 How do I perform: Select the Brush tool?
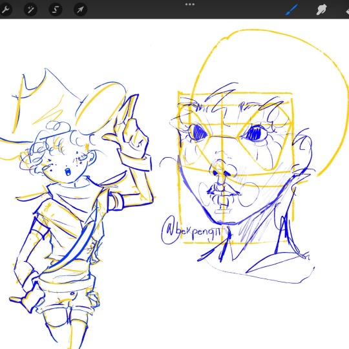click(x=291, y=10)
